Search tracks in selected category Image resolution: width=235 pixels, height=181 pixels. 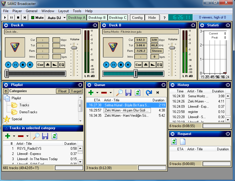tap(36, 136)
